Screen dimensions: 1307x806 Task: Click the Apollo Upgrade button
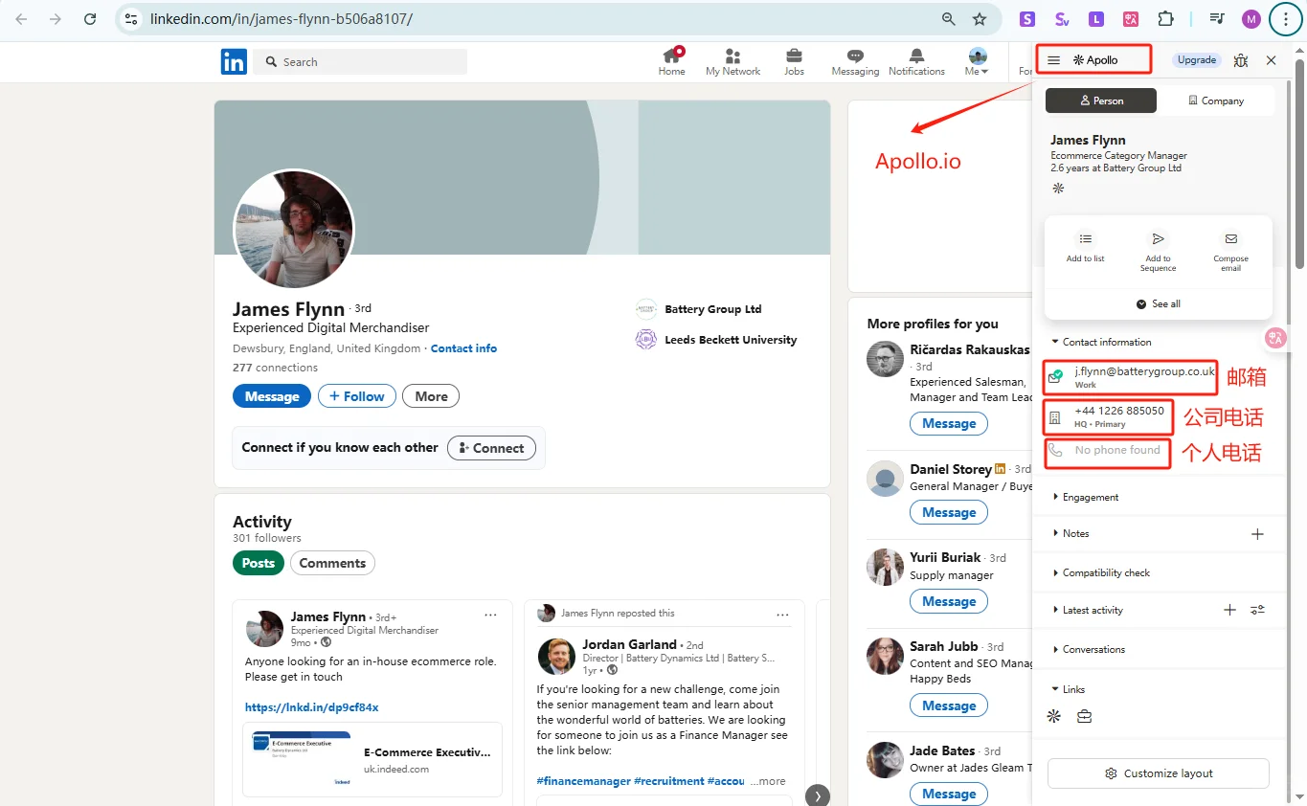(x=1197, y=60)
